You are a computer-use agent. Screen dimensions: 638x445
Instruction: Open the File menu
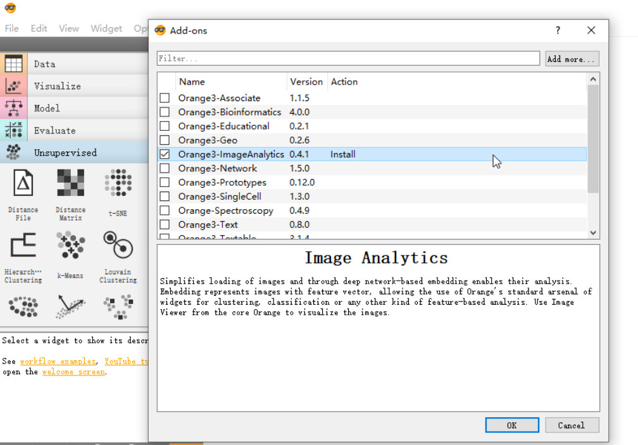[x=11, y=28]
